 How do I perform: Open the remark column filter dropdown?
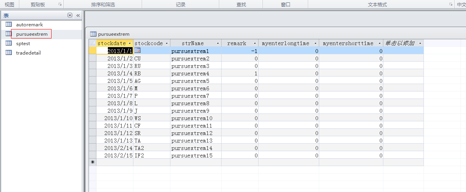pyautogui.click(x=255, y=43)
